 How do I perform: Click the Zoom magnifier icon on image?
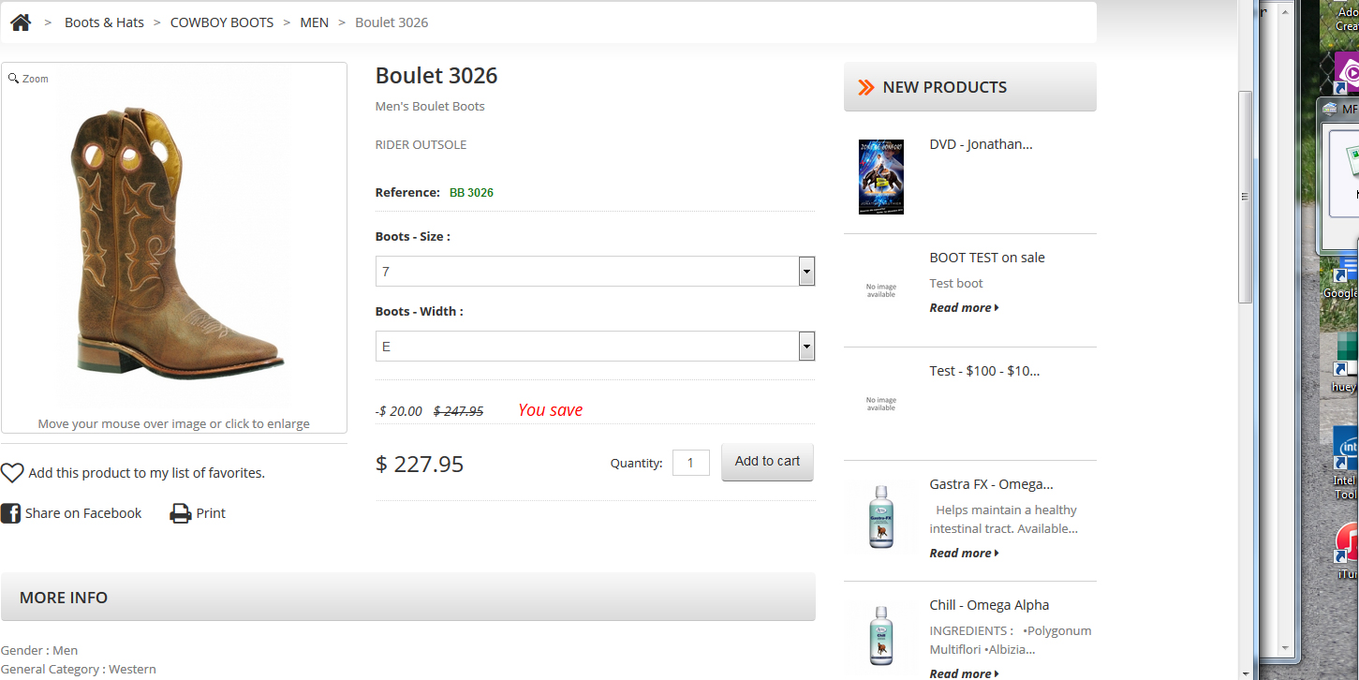tap(14, 79)
